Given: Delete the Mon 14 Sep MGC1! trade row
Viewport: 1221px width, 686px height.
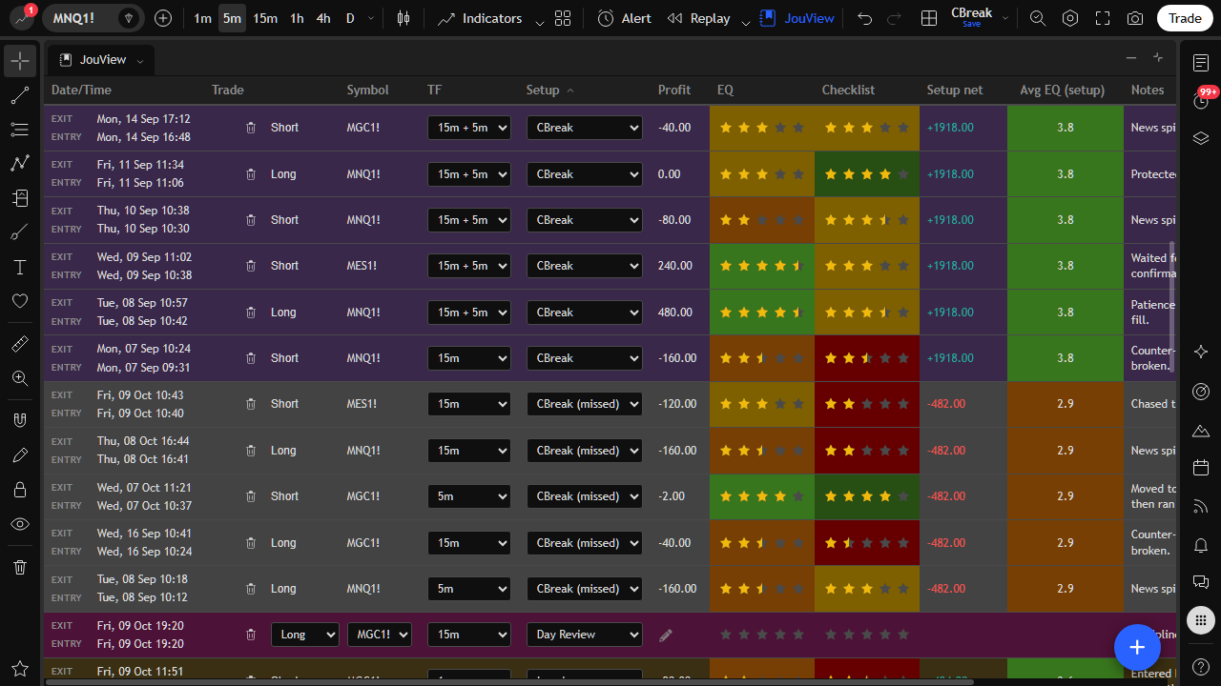Looking at the screenshot, I should tap(251, 128).
